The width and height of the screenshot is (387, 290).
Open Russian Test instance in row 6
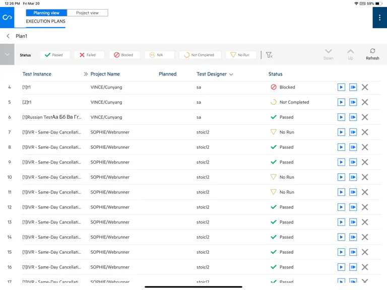[x=52, y=117]
